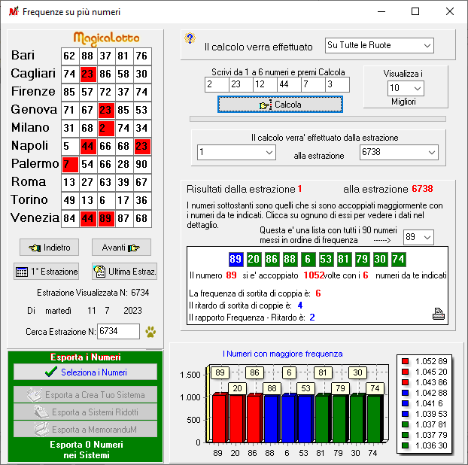
Task: Jump to 1° Estrazione
Action: [x=46, y=272]
